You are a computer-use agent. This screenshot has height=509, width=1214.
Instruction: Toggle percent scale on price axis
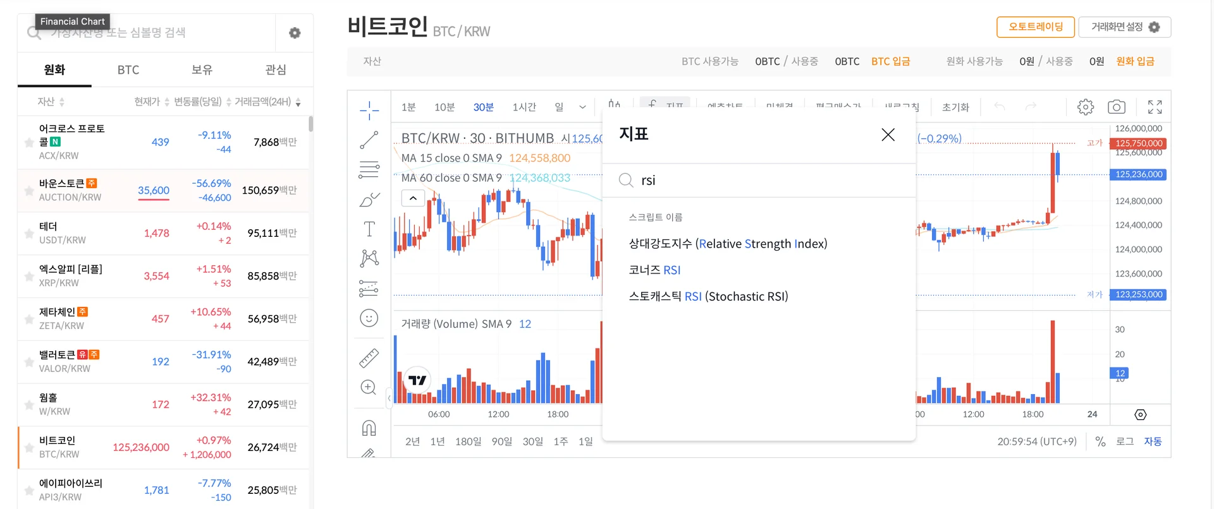click(1100, 441)
